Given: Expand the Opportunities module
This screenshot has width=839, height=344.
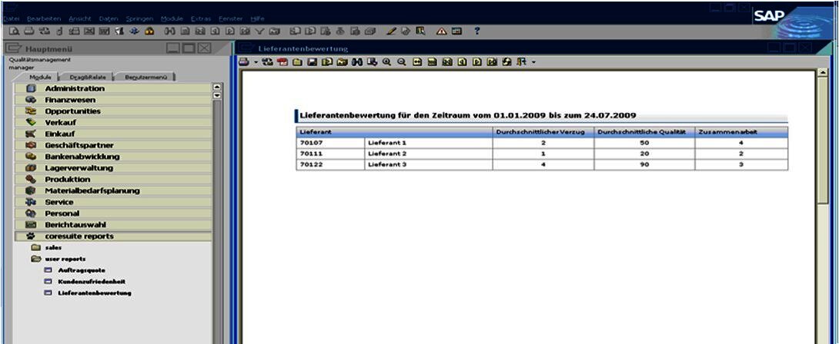Looking at the screenshot, I should (113, 111).
